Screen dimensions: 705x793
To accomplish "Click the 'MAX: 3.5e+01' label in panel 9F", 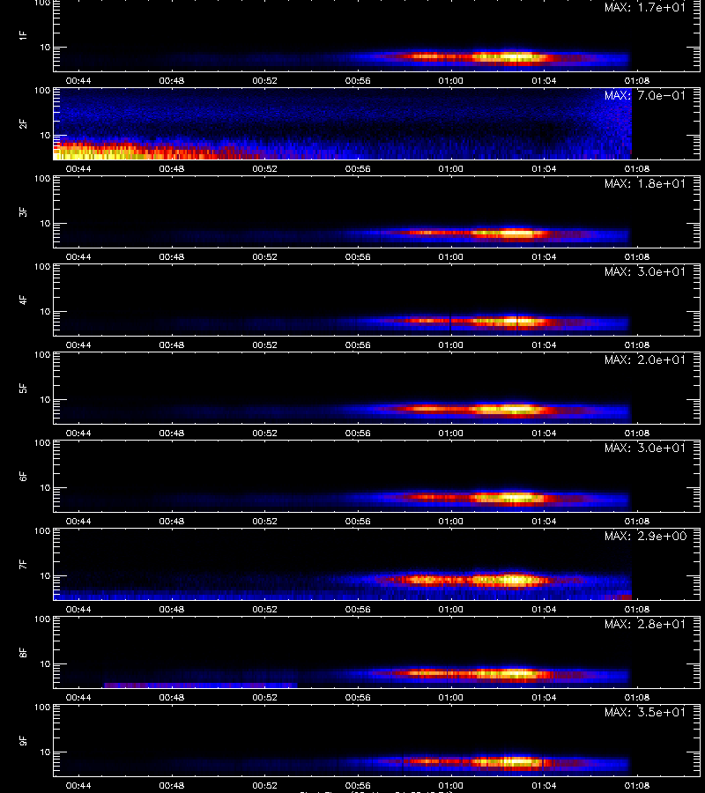I will pos(645,712).
